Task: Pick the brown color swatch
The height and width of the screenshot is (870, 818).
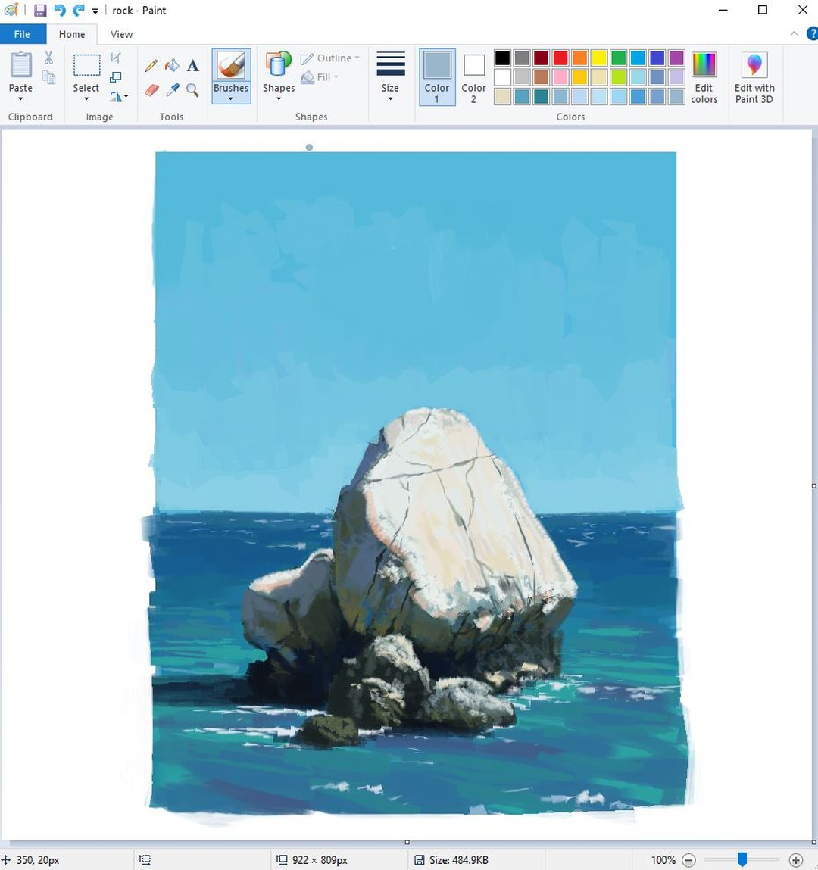Action: 541,77
